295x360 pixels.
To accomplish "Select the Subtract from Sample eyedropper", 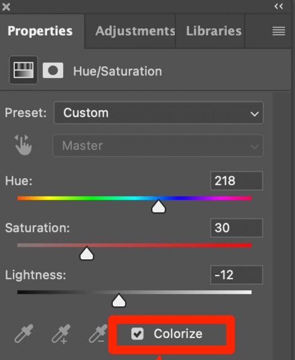I will 98,334.
